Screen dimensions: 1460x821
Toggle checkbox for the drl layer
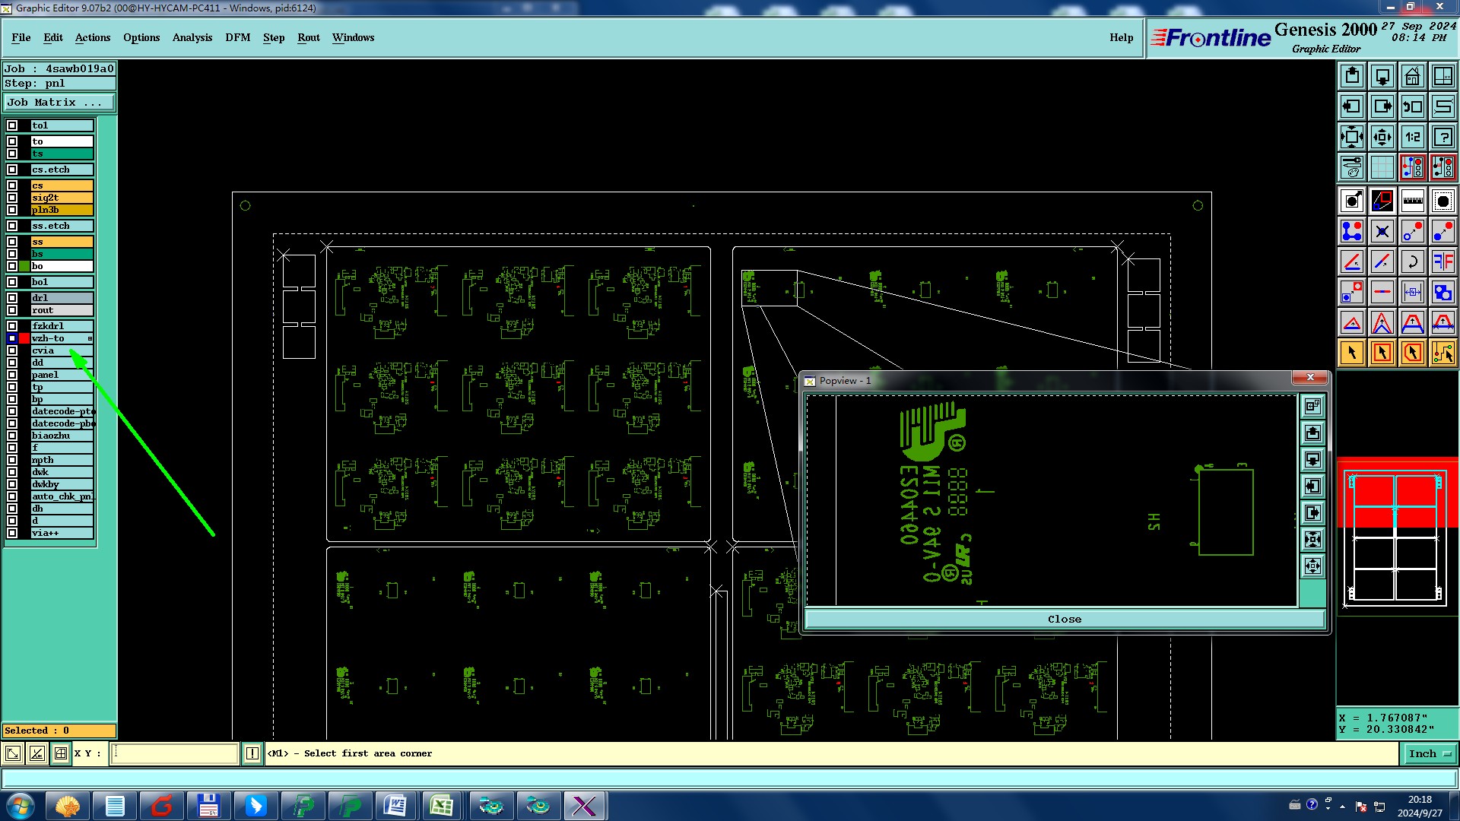(12, 298)
